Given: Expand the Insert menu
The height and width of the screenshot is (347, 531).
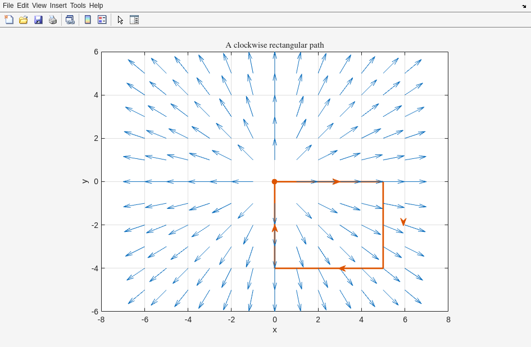Looking at the screenshot, I should [58, 6].
